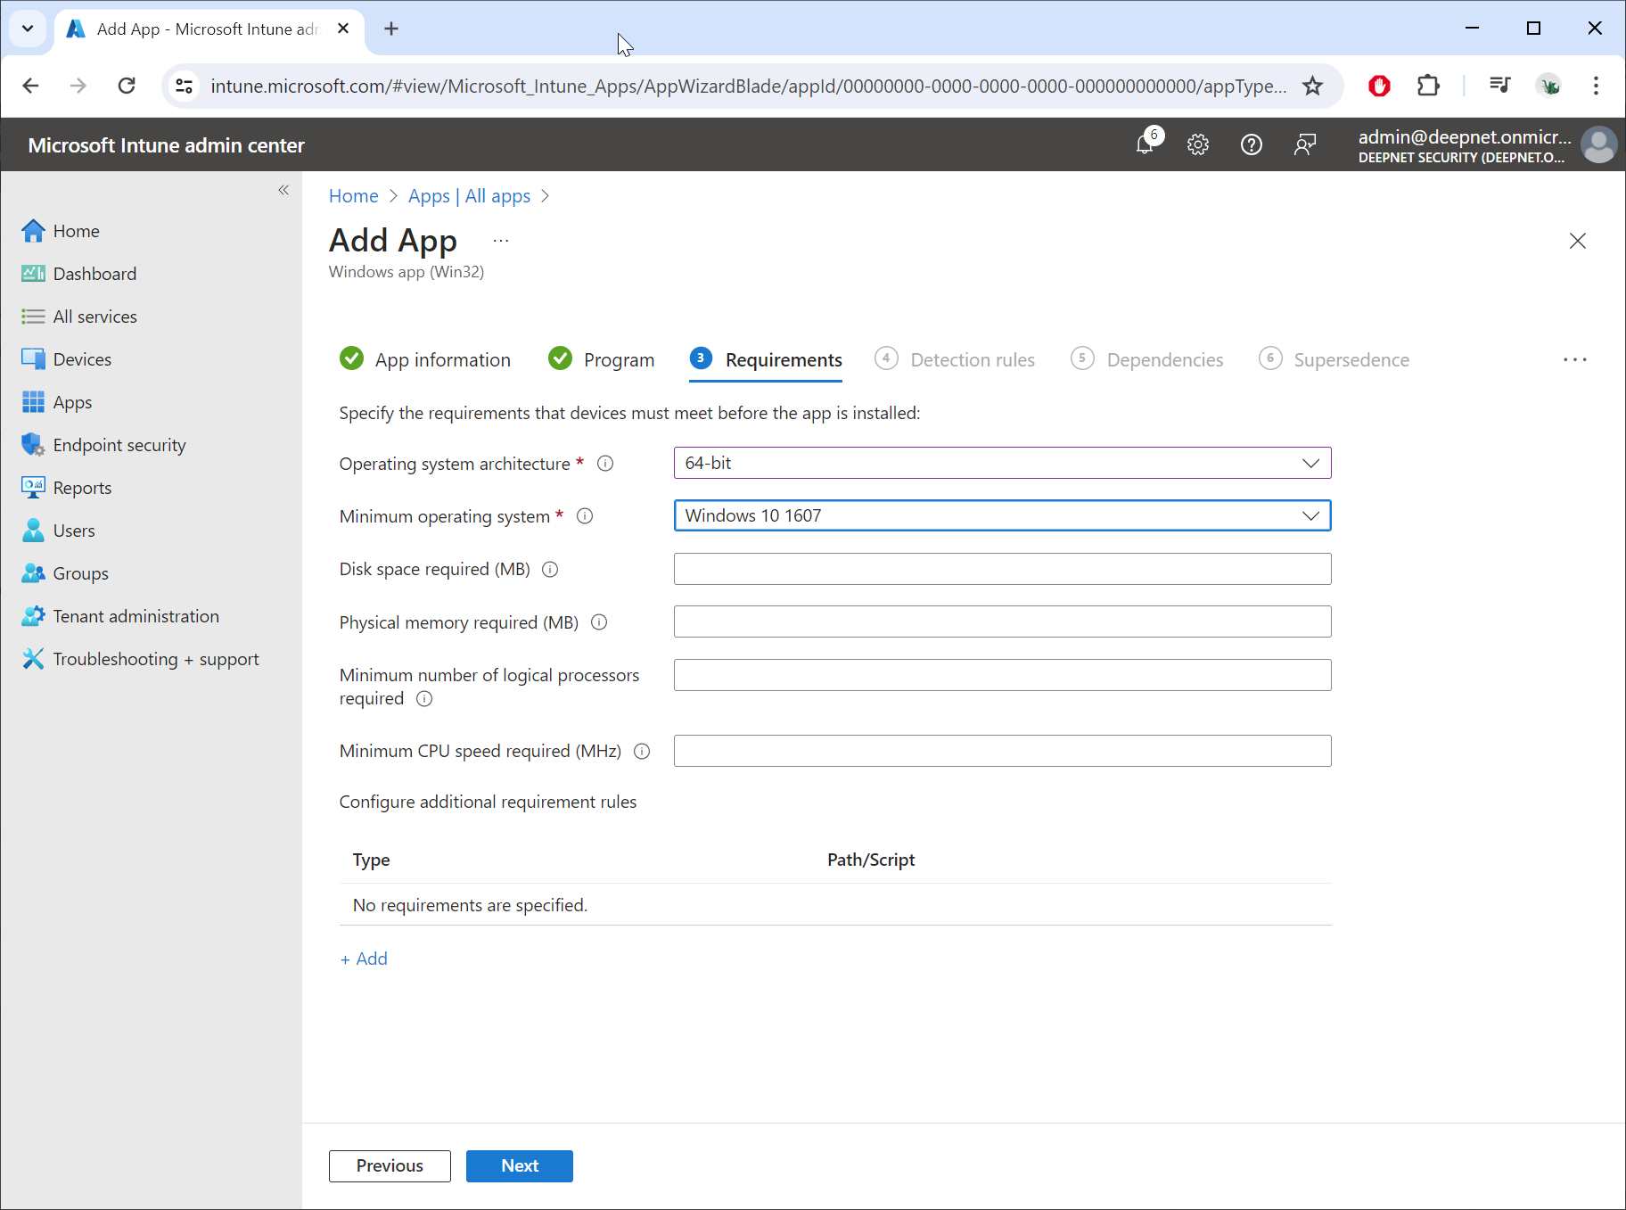Click the help question mark icon
1626x1210 pixels.
[1251, 144]
